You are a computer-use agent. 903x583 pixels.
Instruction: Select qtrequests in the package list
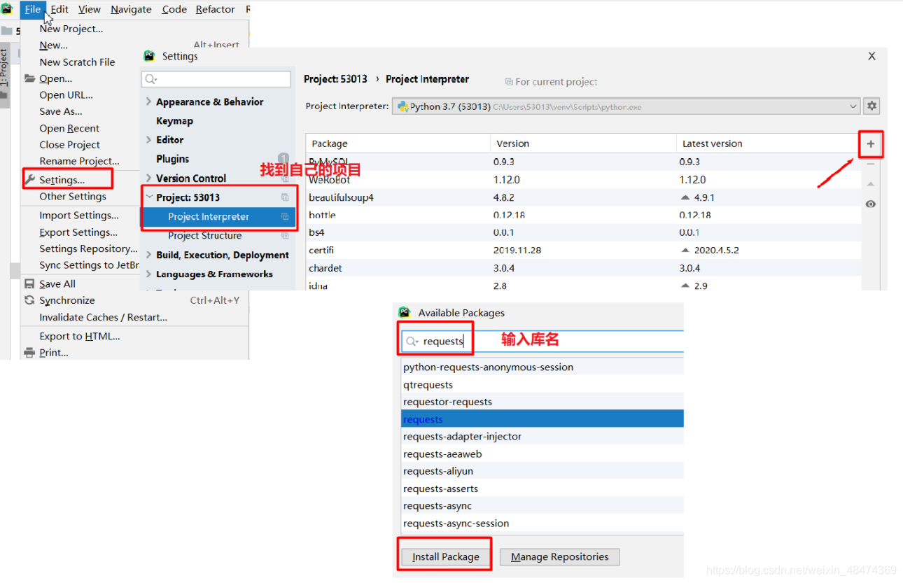coord(542,384)
